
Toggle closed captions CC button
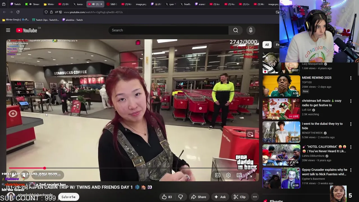[x=218, y=175]
